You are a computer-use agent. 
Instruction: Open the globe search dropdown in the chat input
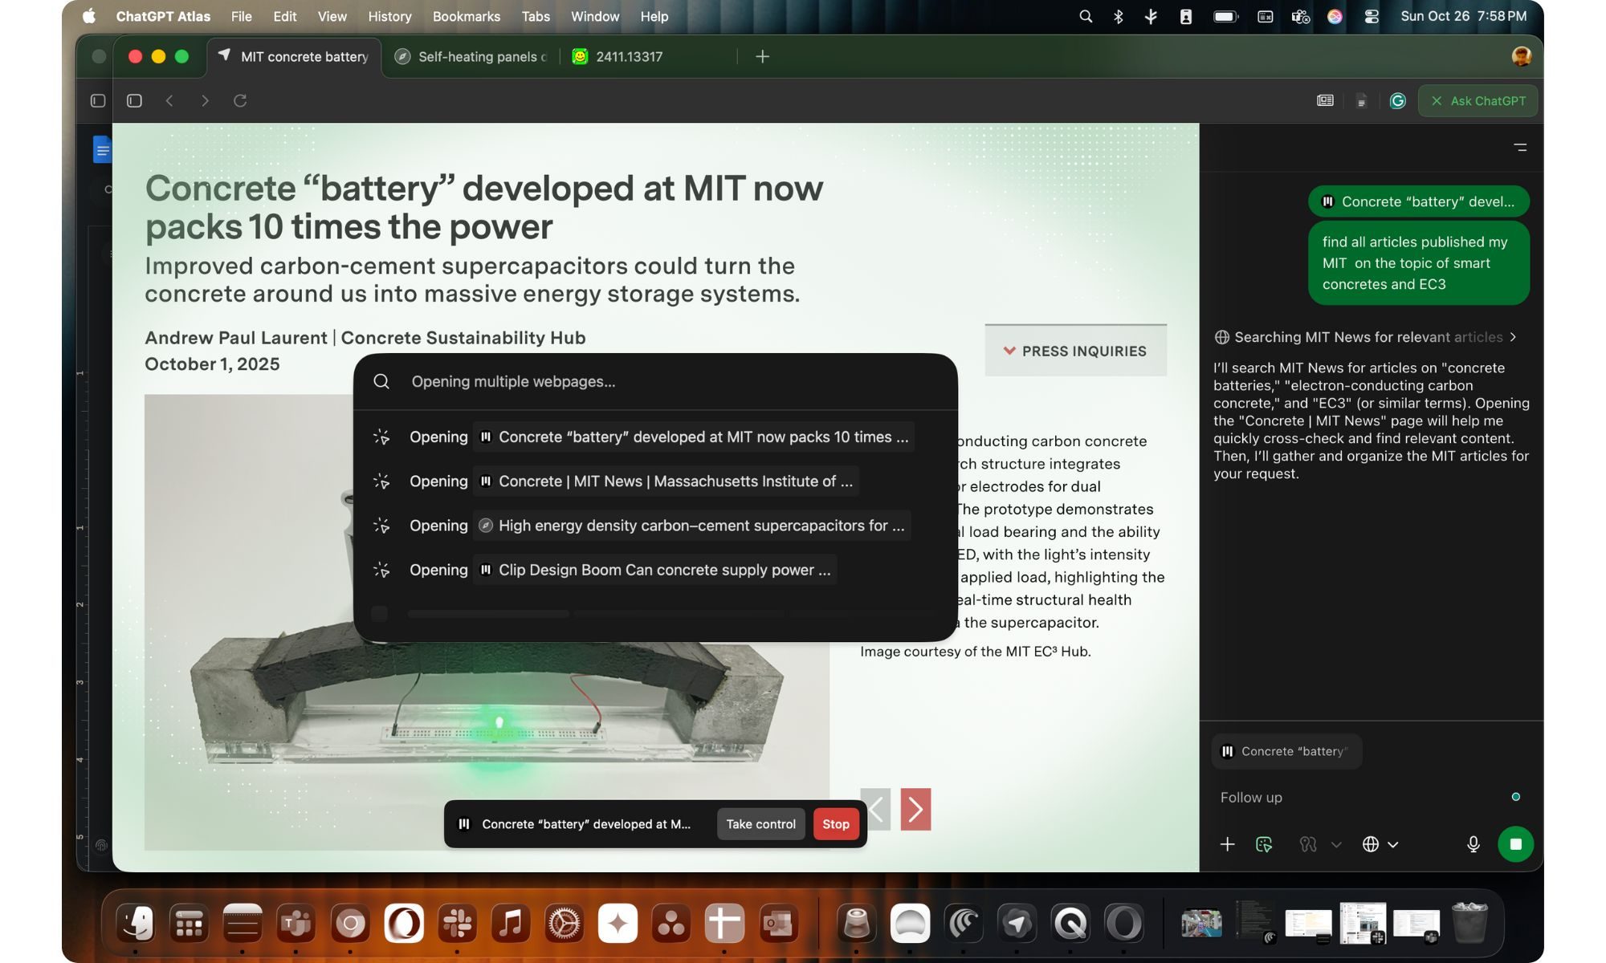pyautogui.click(x=1380, y=844)
